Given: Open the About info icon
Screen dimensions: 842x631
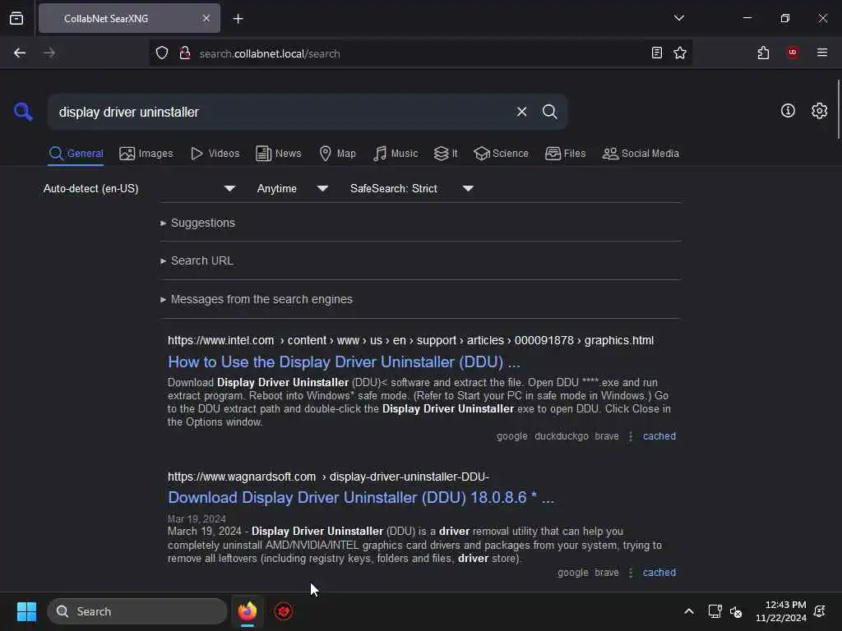Looking at the screenshot, I should [x=788, y=111].
